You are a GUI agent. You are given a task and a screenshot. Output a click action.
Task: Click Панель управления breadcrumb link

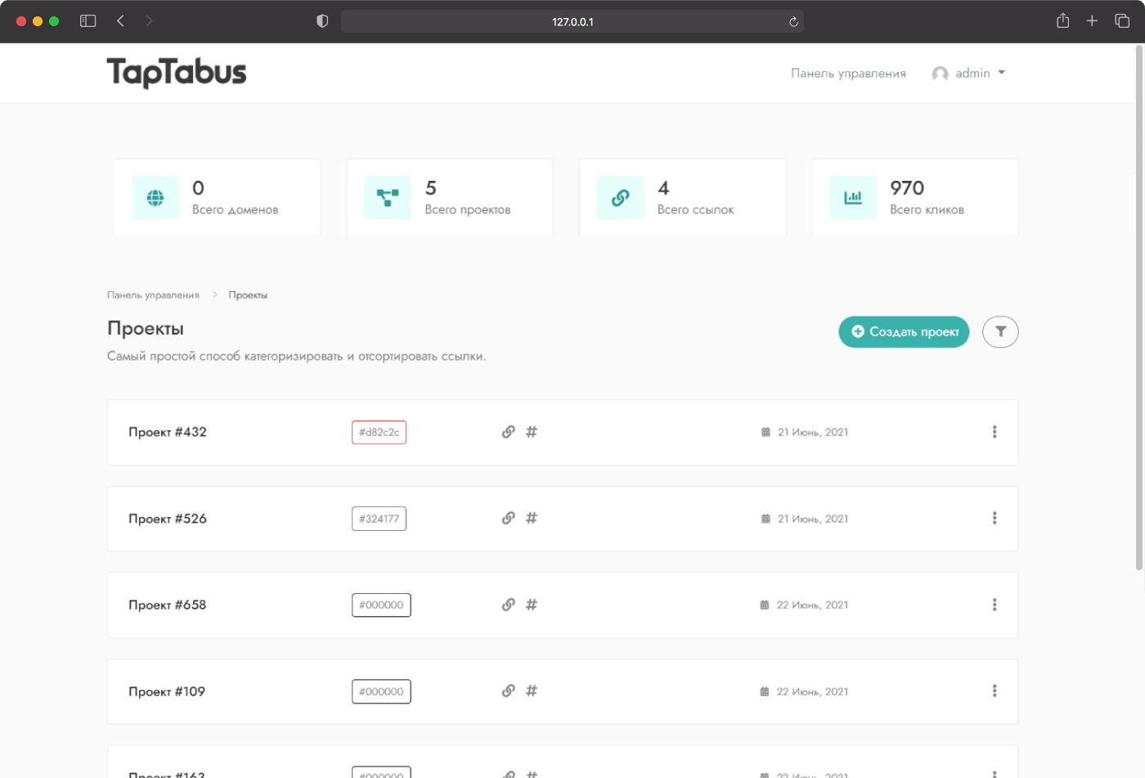[153, 295]
